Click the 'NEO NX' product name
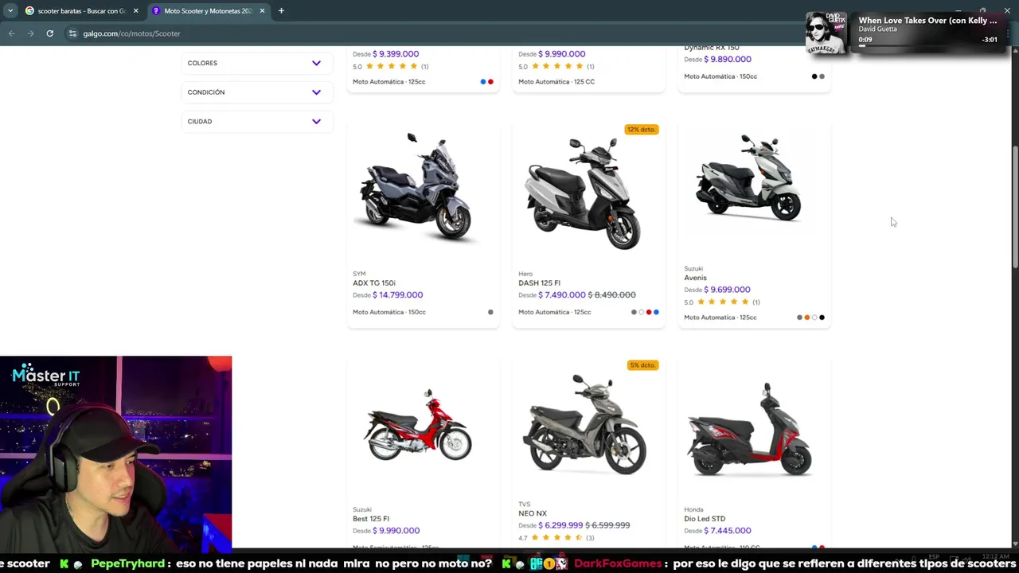 [x=533, y=513]
